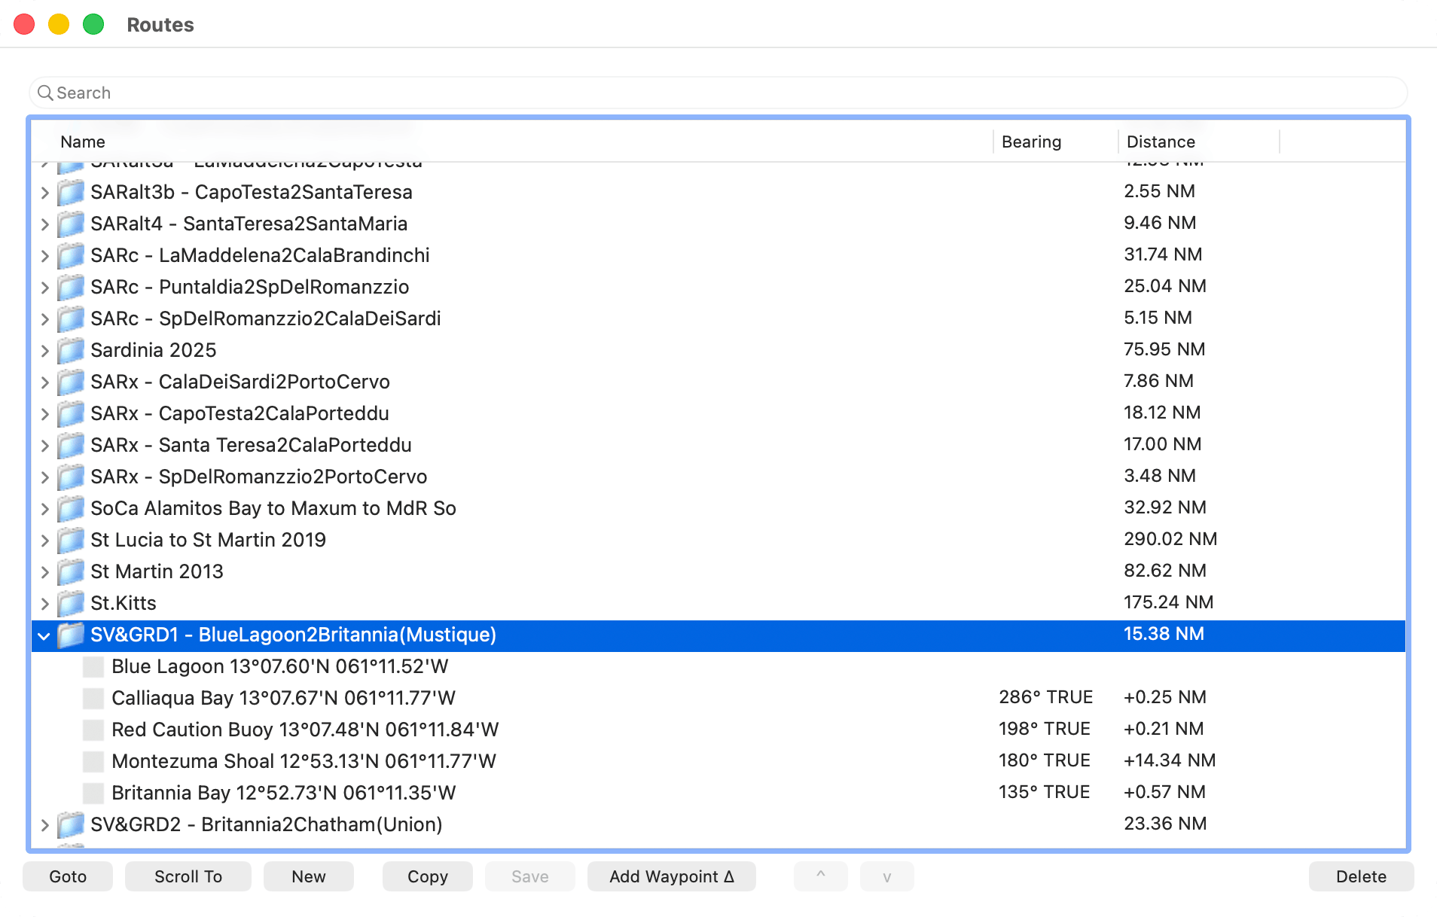This screenshot has width=1437, height=917.
Task: Toggle checkbox for Britannia Bay waypoint
Action: (93, 794)
